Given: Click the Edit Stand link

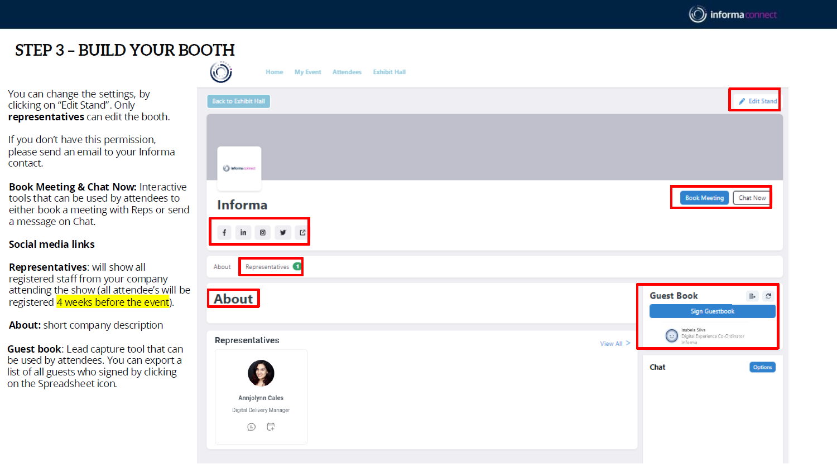Looking at the screenshot, I should tap(758, 101).
